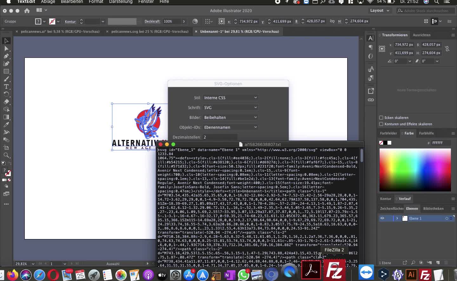Select the Eyedropper tool

point(6,125)
